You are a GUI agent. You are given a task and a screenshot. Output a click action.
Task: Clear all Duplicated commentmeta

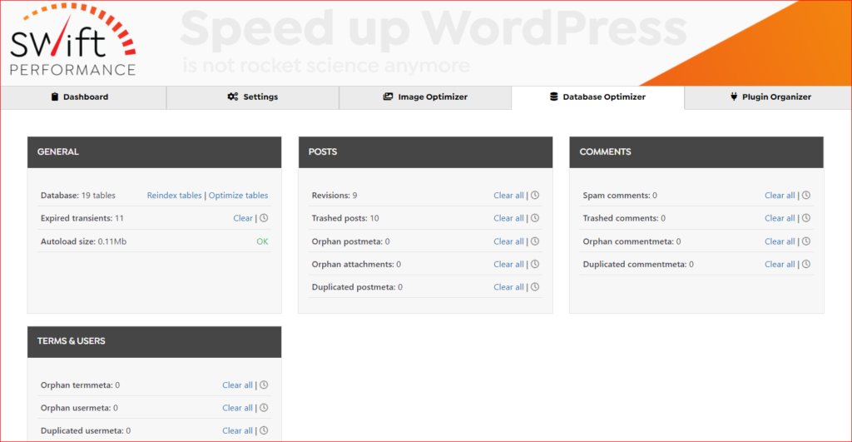pos(780,264)
